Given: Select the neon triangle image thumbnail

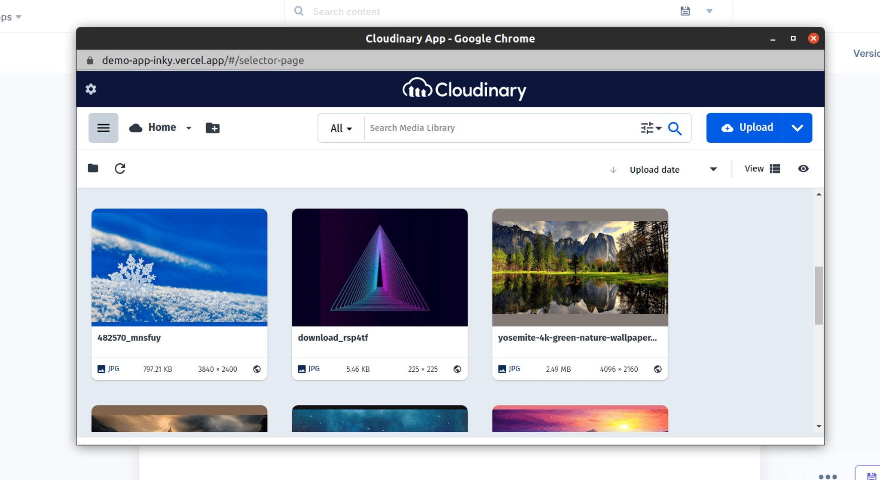Looking at the screenshot, I should click(379, 267).
